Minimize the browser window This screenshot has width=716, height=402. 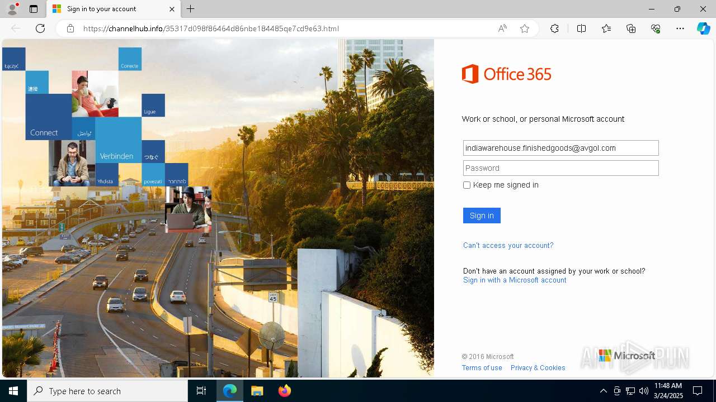[x=652, y=9]
